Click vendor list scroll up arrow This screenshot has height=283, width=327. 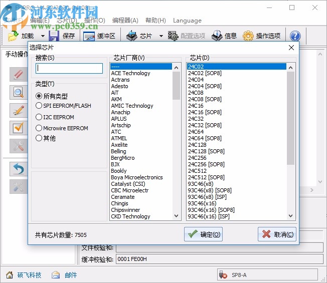point(176,68)
